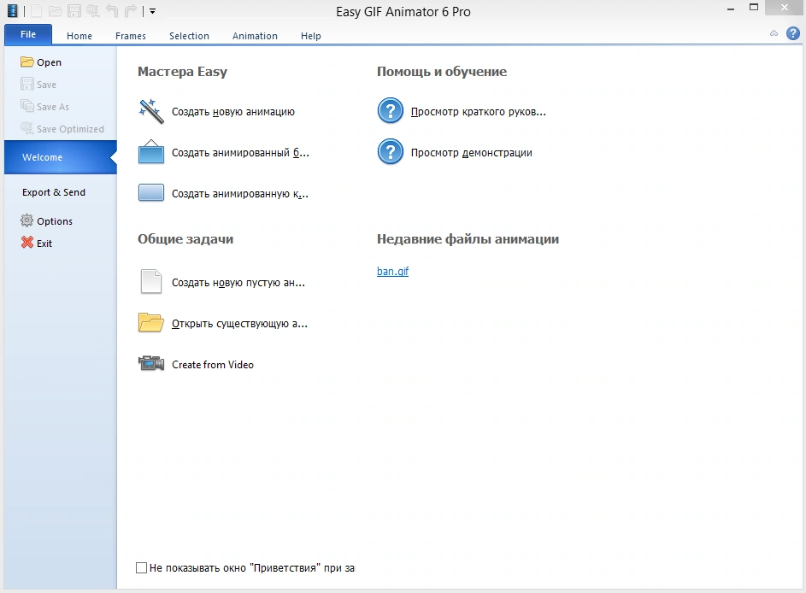806x593 pixels.
Task: Open the File tab
Action: coord(28,34)
